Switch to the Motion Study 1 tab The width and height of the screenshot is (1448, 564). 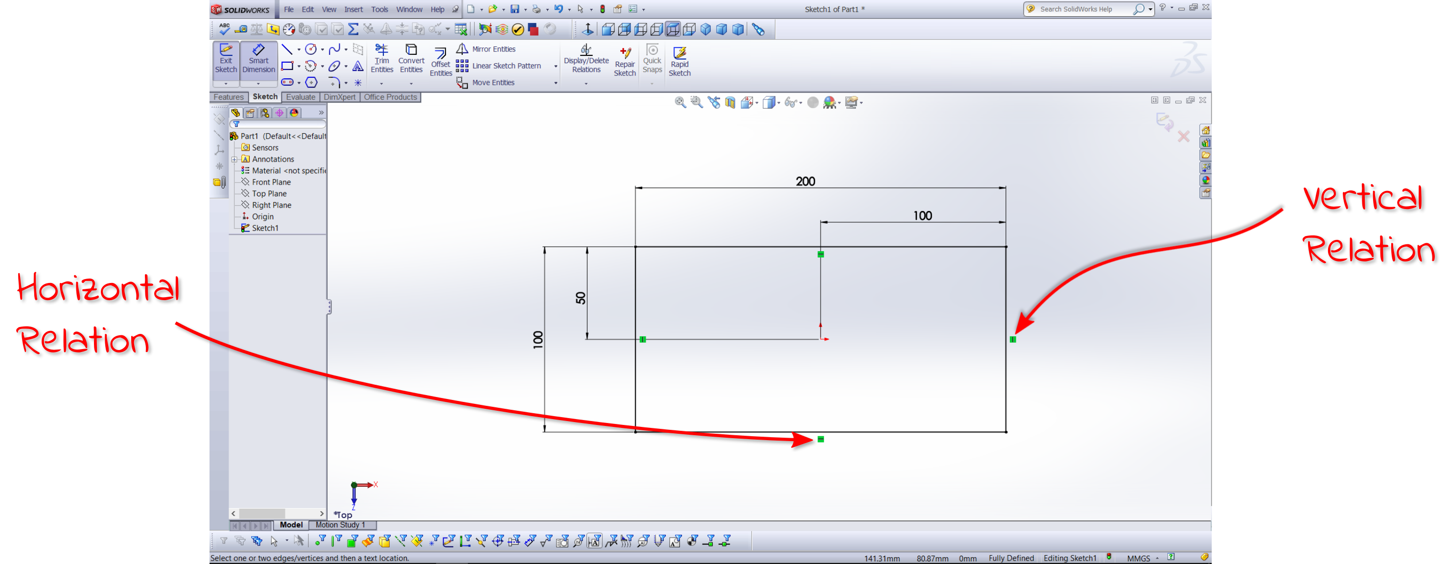(341, 524)
